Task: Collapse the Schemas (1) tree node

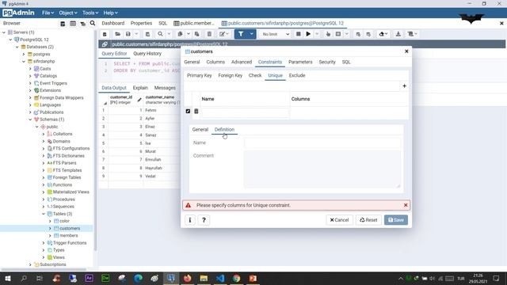Action: click(30, 120)
